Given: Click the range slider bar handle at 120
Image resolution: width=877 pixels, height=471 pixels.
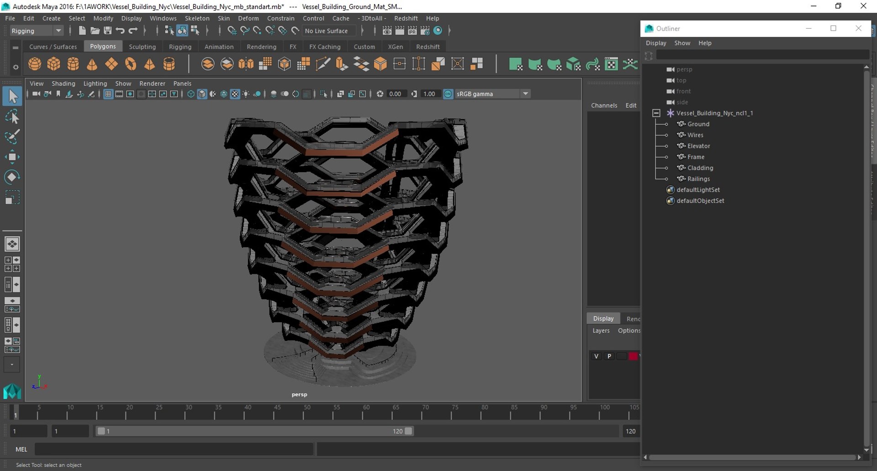Looking at the screenshot, I should click(408, 431).
